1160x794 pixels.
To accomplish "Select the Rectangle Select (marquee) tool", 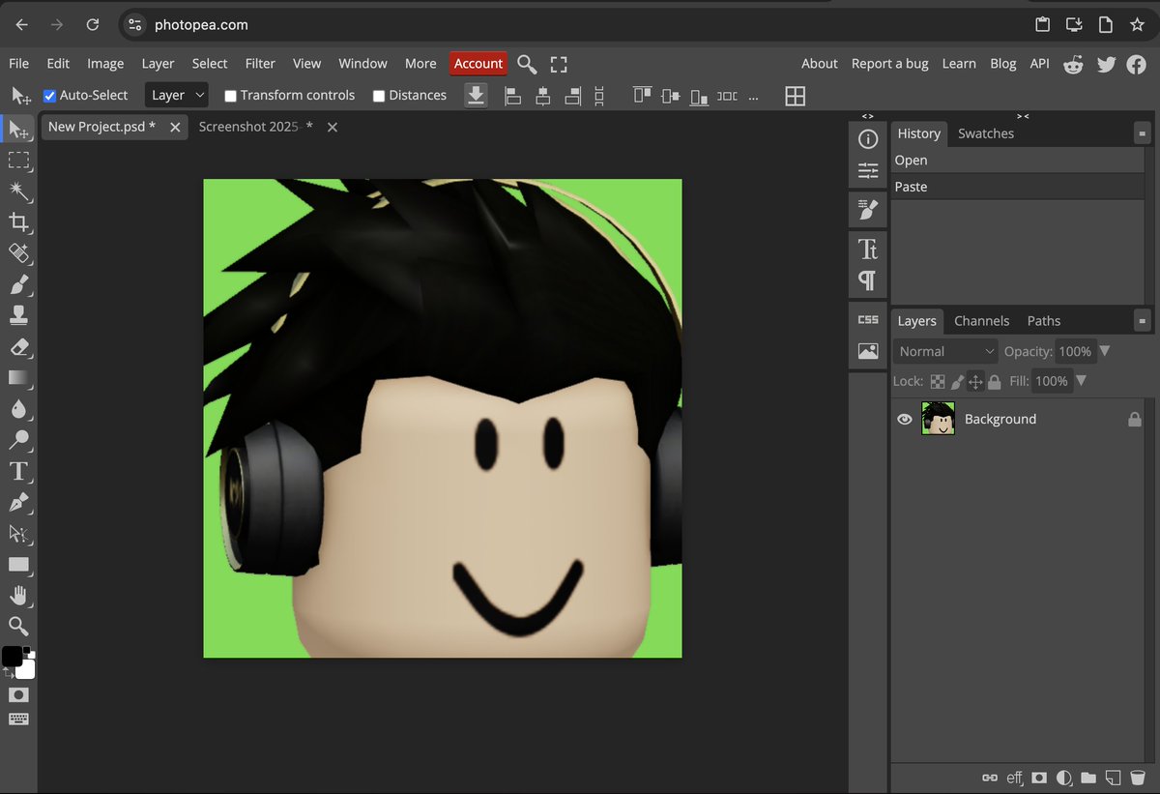I will pos(18,161).
